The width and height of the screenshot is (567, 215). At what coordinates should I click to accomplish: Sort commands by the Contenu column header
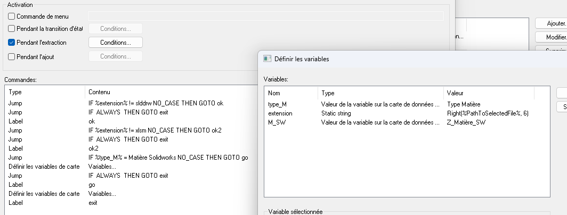click(99, 92)
